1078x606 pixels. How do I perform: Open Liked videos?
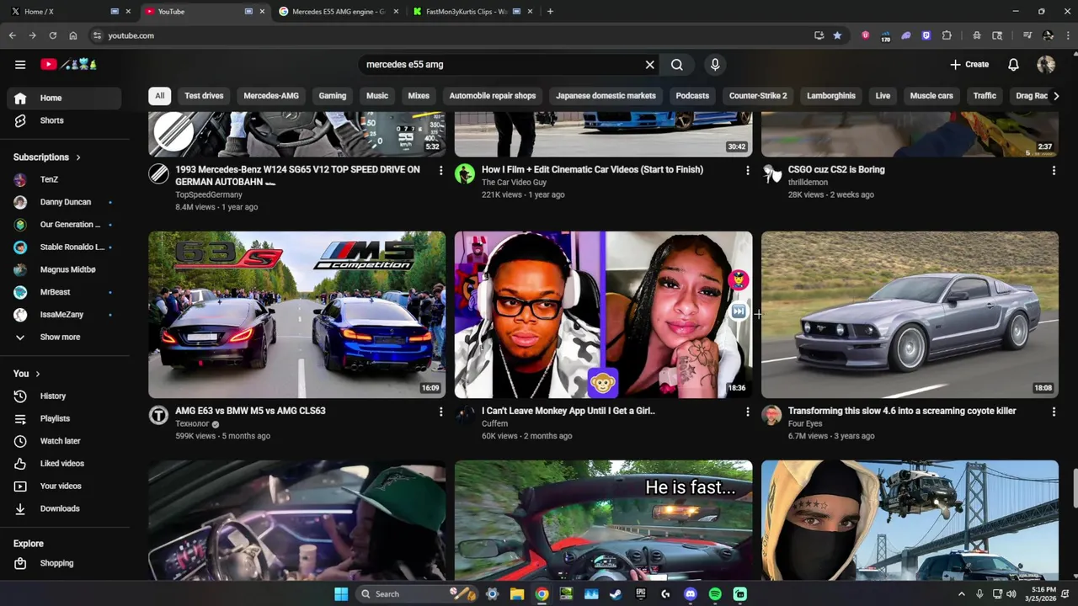tap(64, 463)
